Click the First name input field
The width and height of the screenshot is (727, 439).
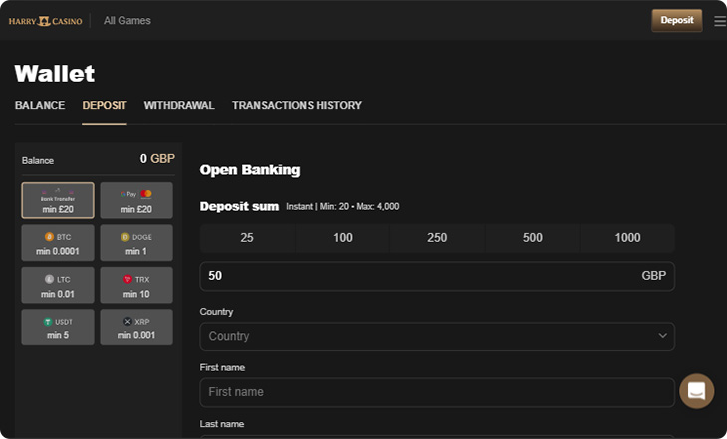click(x=437, y=392)
